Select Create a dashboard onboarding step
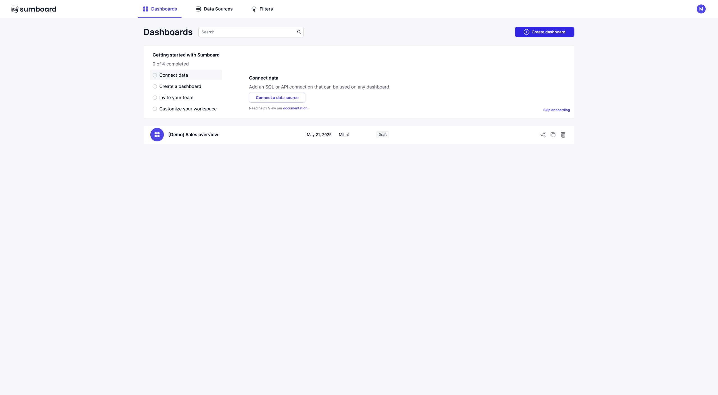 (x=180, y=86)
